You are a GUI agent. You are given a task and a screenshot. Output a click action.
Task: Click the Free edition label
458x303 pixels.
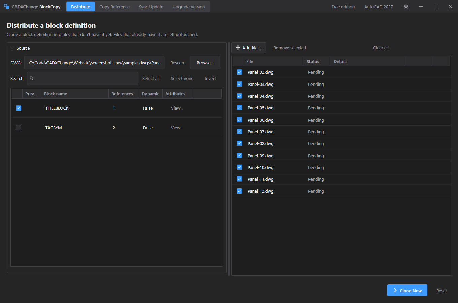[343, 7]
